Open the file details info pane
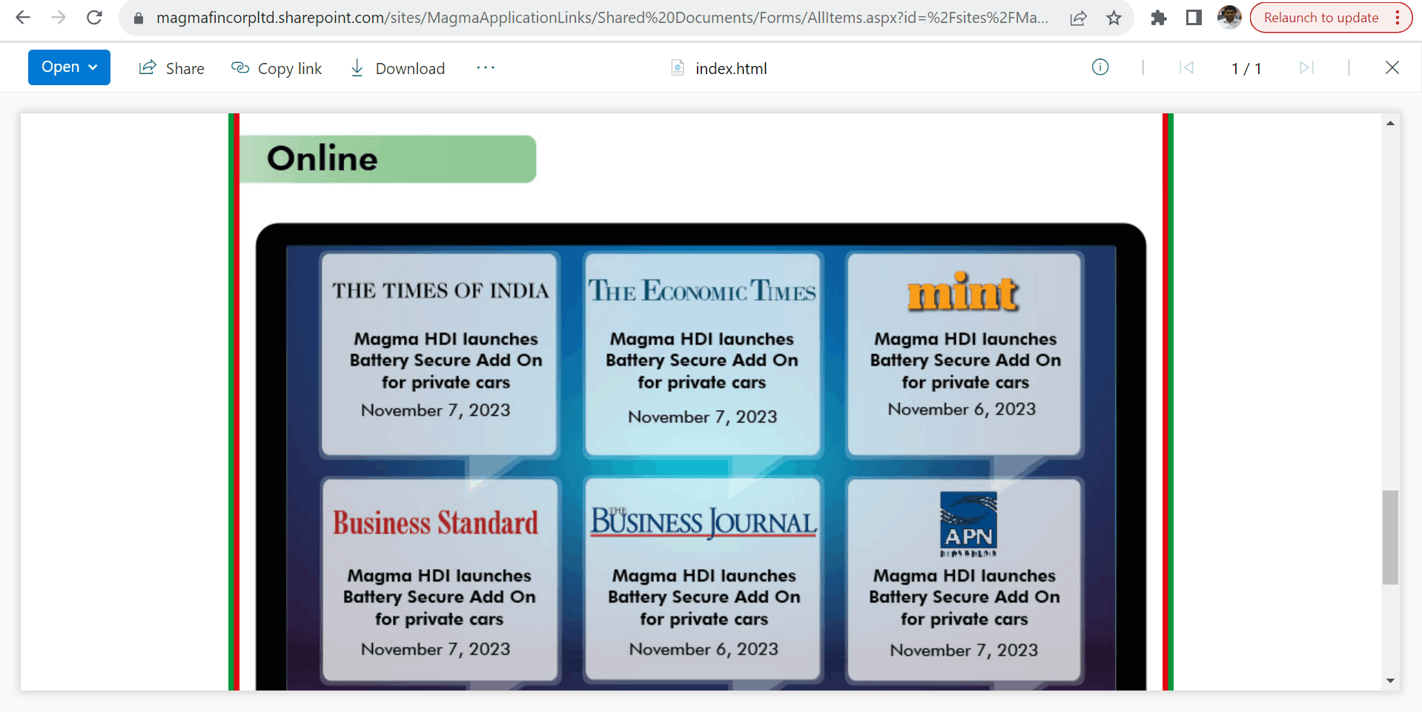The image size is (1422, 712). 1100,67
